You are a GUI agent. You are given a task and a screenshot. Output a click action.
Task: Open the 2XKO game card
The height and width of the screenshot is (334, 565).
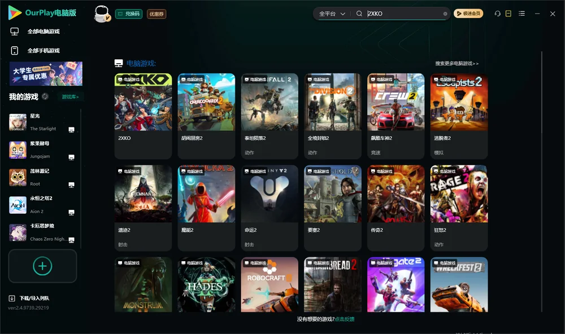click(x=143, y=116)
